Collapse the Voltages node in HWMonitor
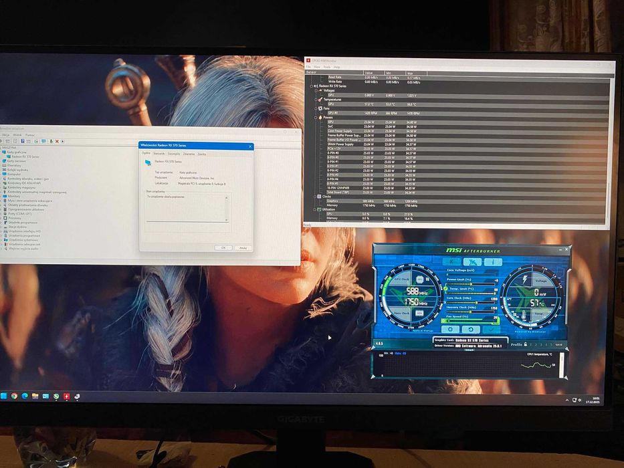 point(316,91)
